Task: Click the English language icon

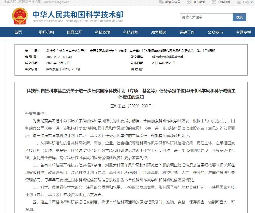Action: tap(239, 2)
